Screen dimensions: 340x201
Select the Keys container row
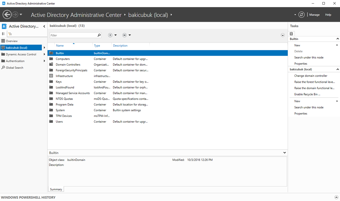coord(168,82)
